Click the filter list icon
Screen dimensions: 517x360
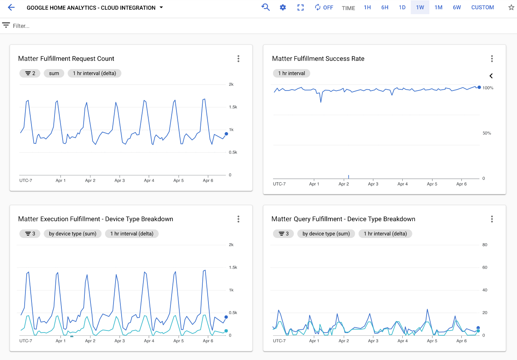[x=6, y=25]
